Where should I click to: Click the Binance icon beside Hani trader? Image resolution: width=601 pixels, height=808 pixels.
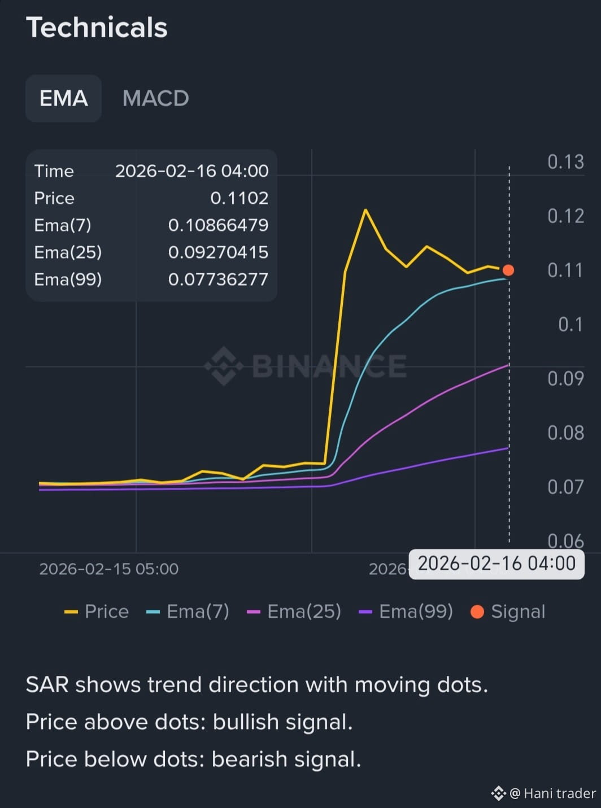point(498,793)
